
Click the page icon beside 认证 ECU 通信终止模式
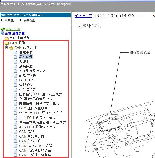pyautogui.click(x=15, y=118)
